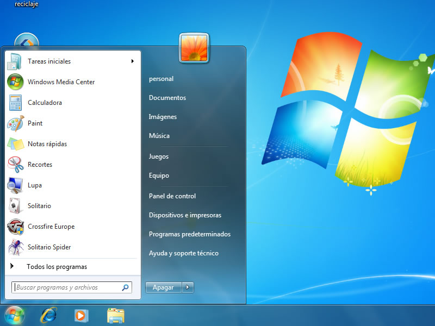This screenshot has height=326, width=435.
Task: Open the Solitario Spider game
Action: 73,247
